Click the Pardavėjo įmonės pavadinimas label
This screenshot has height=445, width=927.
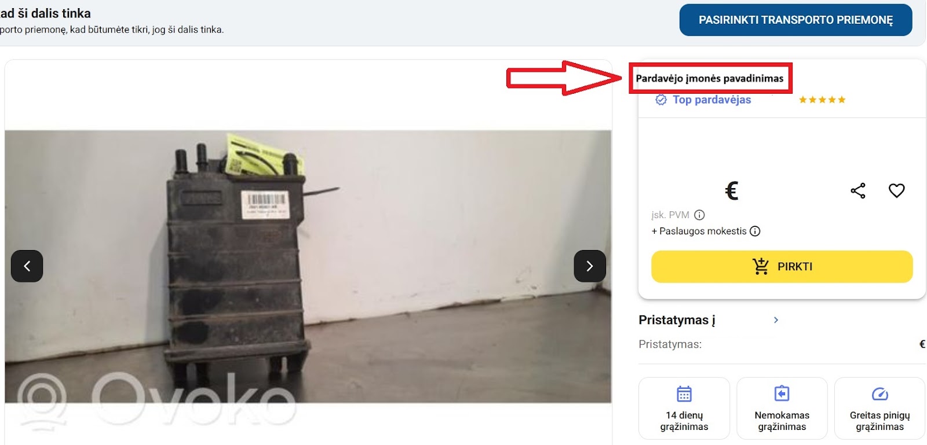[x=710, y=78]
